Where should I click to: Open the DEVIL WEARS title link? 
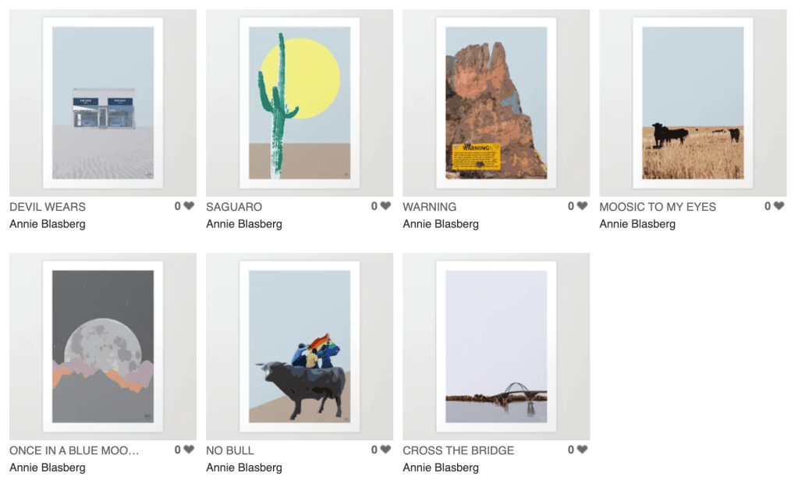pos(48,207)
